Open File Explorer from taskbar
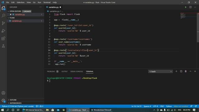The width and height of the screenshot is (199, 112). [47, 110]
